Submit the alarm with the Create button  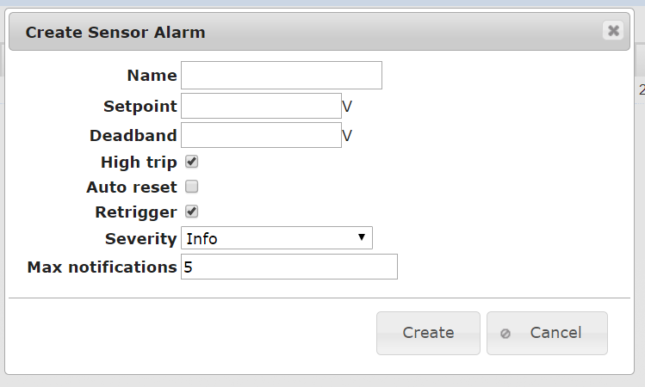click(428, 333)
